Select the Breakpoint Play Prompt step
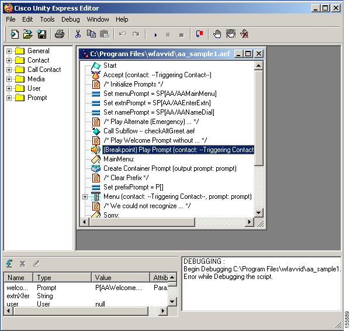 178,150
